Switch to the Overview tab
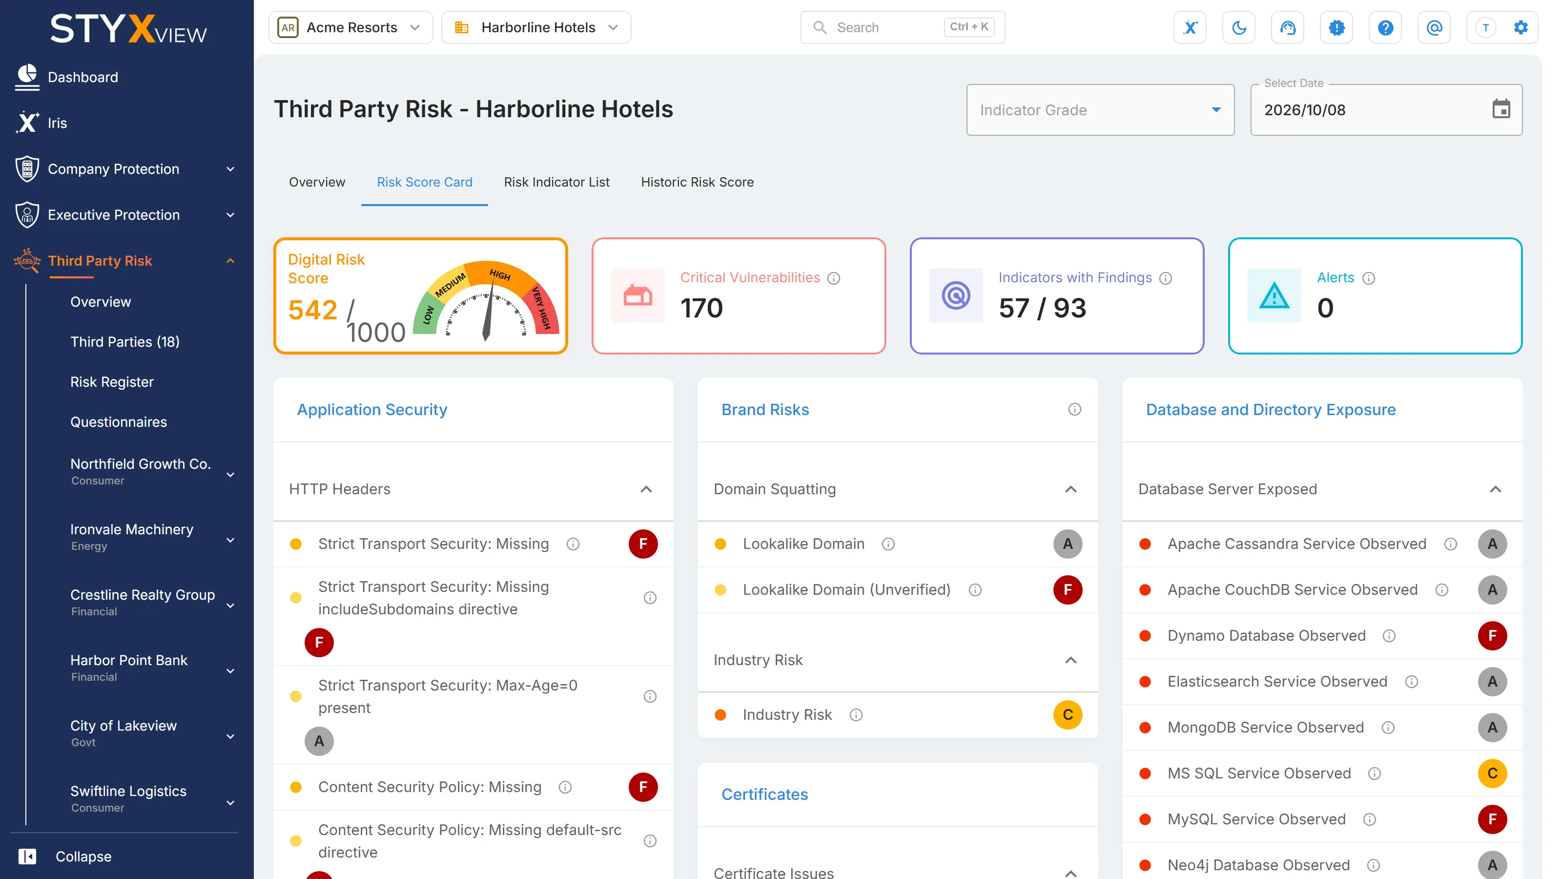Screen dimensions: 1562x879 (x=317, y=182)
